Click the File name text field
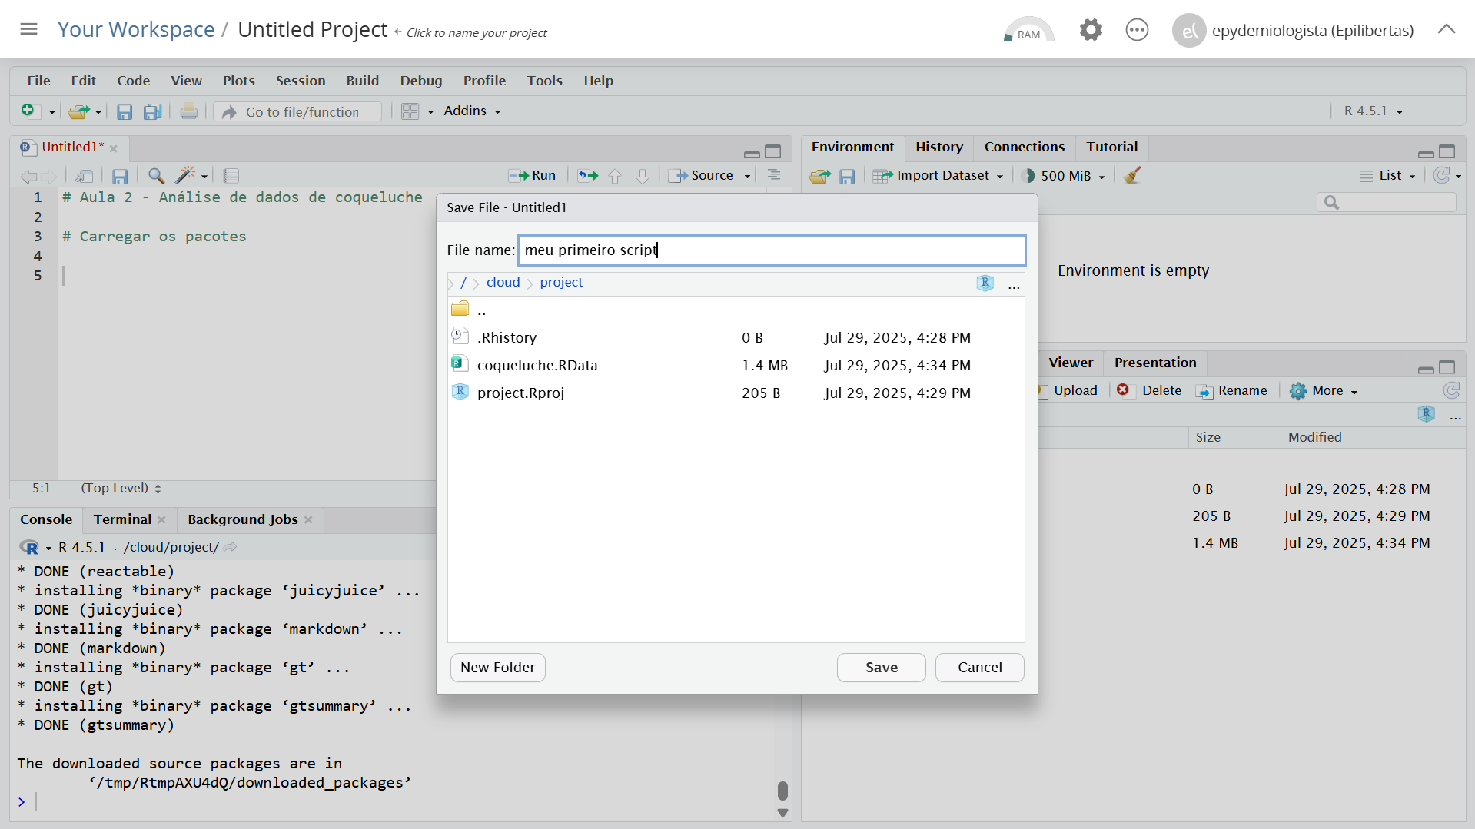This screenshot has width=1475, height=829. point(771,250)
